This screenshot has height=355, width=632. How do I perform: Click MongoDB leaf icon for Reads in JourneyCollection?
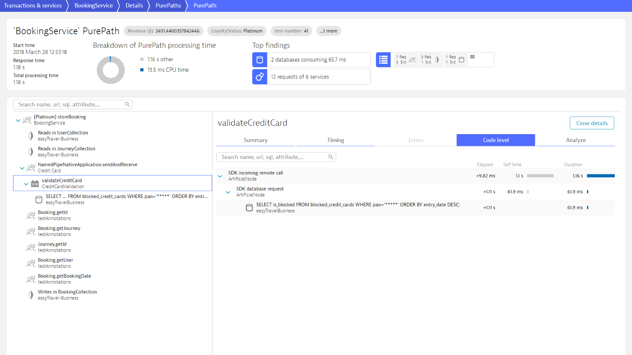[31, 151]
